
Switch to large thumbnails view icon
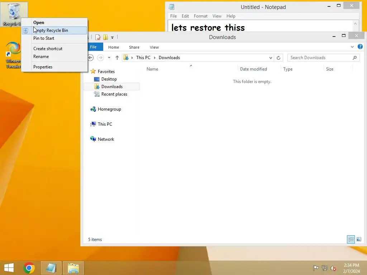359,239
